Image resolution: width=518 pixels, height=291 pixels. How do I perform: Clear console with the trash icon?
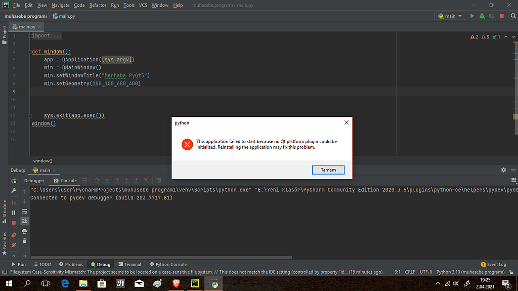click(25, 241)
